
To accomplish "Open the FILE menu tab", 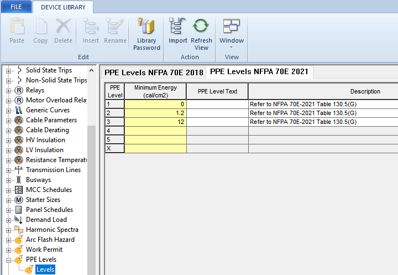I will tap(16, 7).
